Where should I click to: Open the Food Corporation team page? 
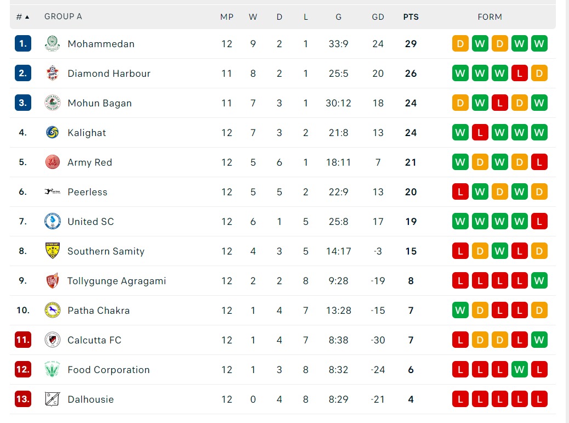[x=108, y=370]
